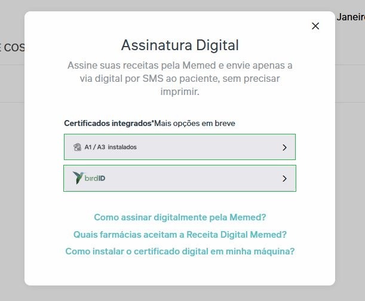The width and height of the screenshot is (365, 301).
Task: Click the empty middle of the A1 / A3 row
Action: coord(209,147)
